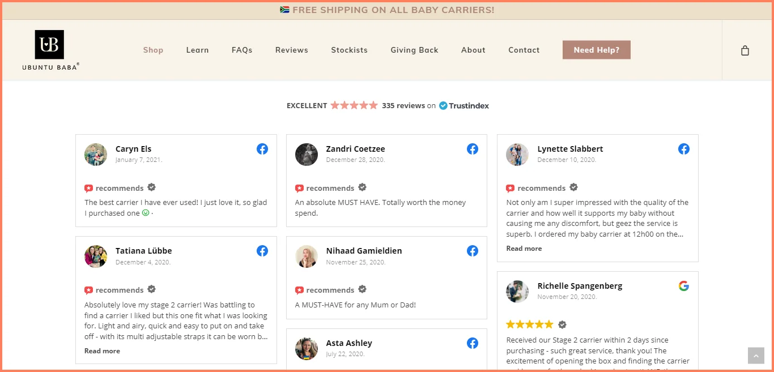Click Facebook icon on Nihaad Gamieldien review
774x372 pixels.
click(x=473, y=251)
